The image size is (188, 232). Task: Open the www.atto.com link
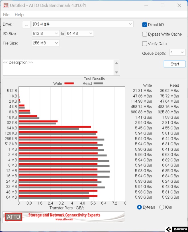coord(64,219)
